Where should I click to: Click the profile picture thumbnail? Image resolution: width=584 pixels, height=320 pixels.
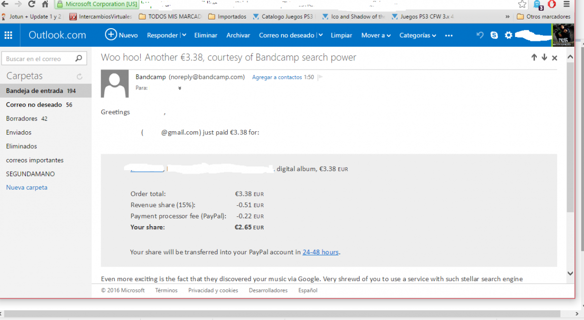coord(563,35)
